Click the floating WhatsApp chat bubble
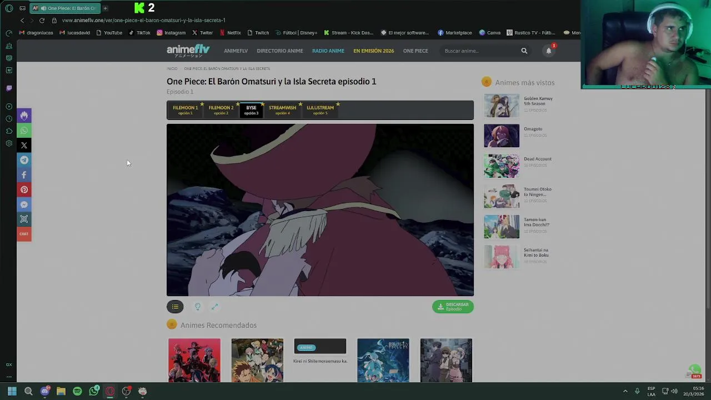This screenshot has width=711, height=400. coord(694,371)
